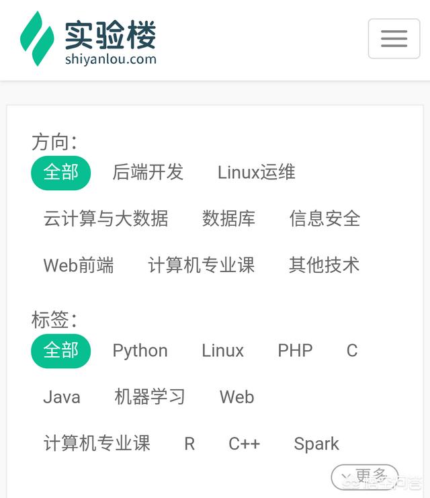The height and width of the screenshot is (498, 430).
Task: Select the 全部 filter under 标签
Action: click(60, 351)
